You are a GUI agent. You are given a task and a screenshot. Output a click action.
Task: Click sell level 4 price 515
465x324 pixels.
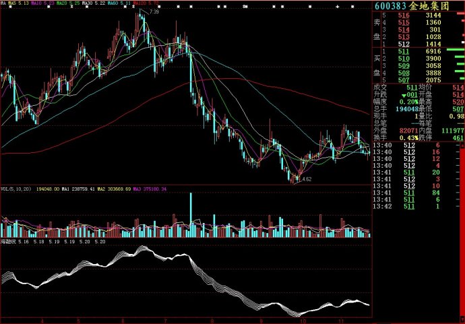pos(404,22)
